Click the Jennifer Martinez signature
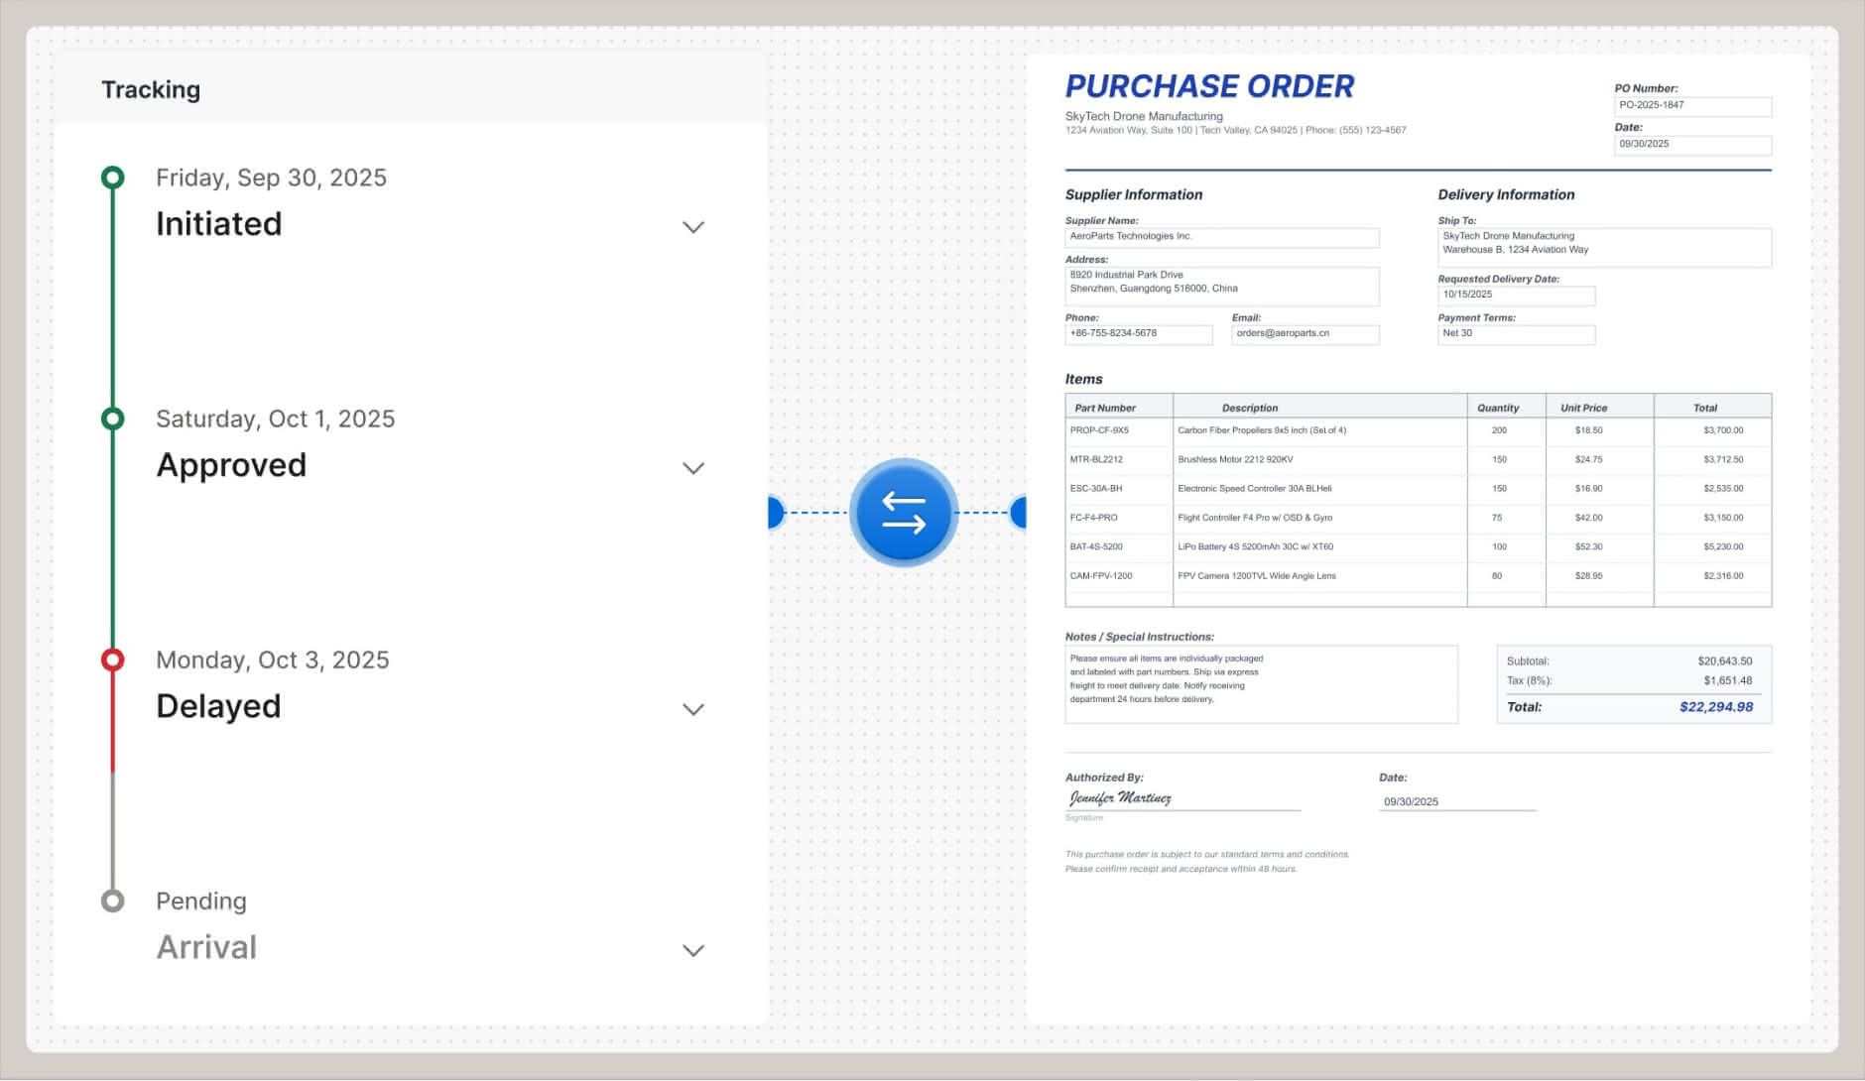1865x1081 pixels. [1120, 798]
